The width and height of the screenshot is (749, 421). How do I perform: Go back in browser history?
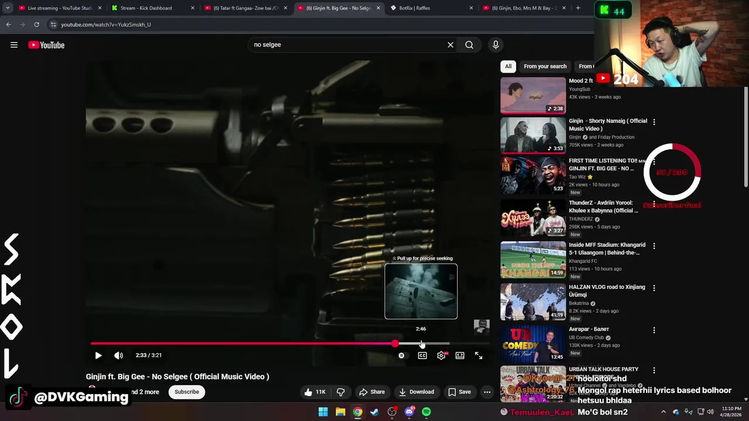[x=9, y=25]
